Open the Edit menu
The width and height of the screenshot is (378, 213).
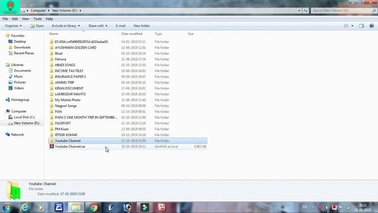pos(15,19)
